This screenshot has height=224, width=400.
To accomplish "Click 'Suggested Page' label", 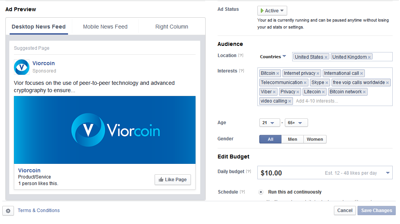I will point(32,48).
